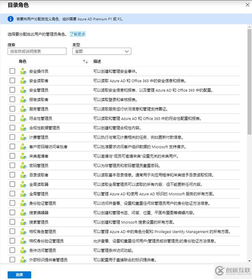Click the 客户密码箱访问审批者 role name
The image size is (252, 279).
click(x=48, y=147)
